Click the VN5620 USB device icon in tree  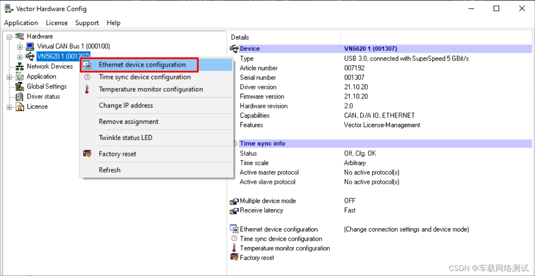30,56
